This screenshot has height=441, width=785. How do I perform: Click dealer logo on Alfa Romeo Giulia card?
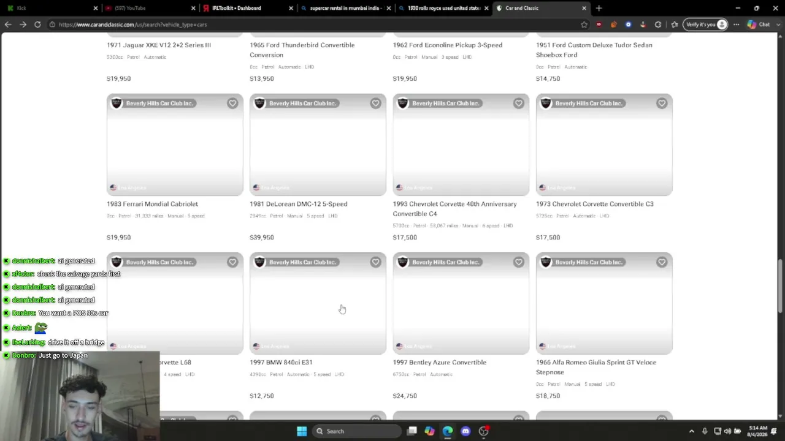tap(546, 262)
